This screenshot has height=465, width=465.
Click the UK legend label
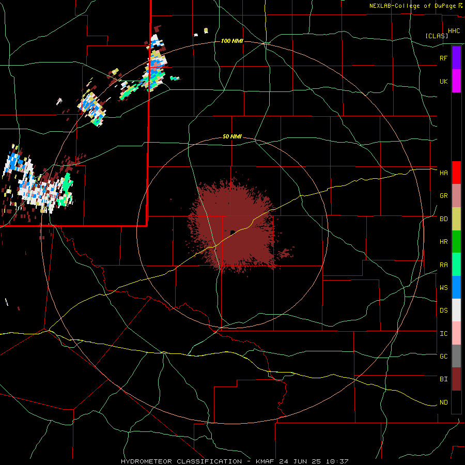pos(443,81)
